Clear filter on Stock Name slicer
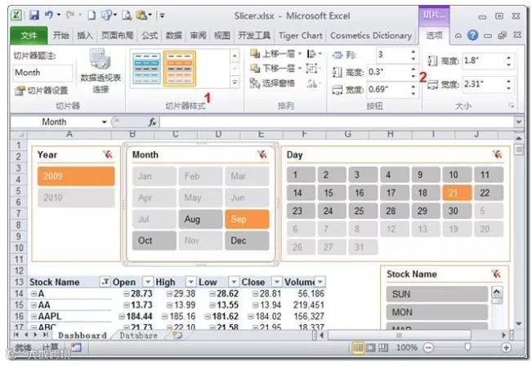 coord(496,274)
